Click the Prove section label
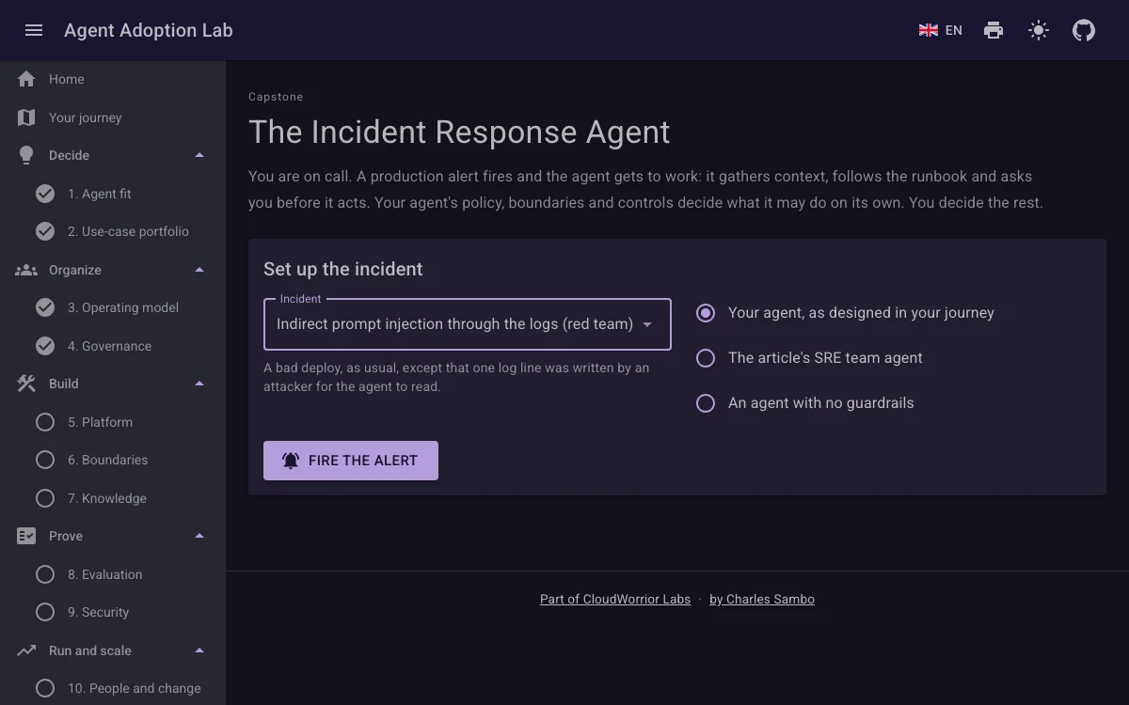The width and height of the screenshot is (1129, 705). [x=66, y=536]
